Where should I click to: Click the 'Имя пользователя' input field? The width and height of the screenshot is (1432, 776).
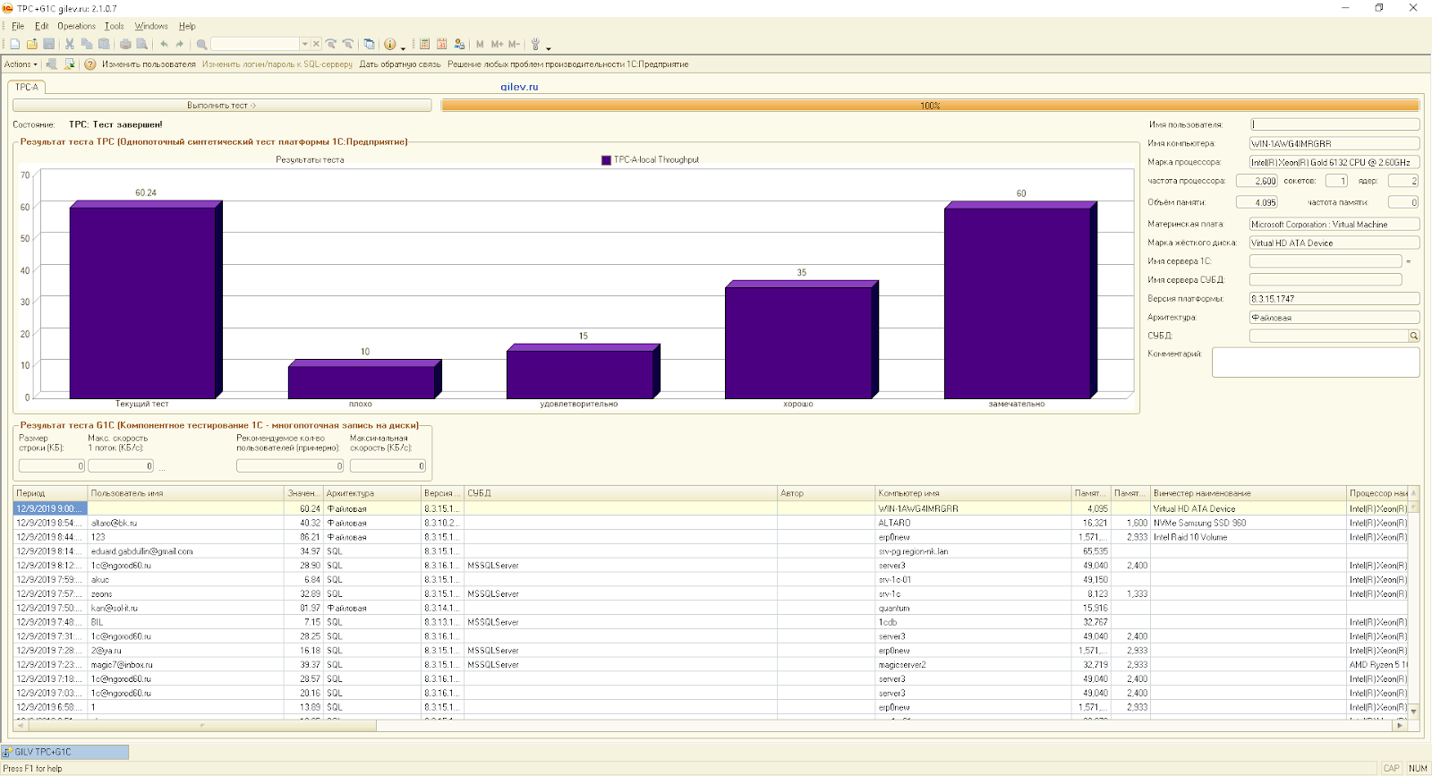[1334, 124]
